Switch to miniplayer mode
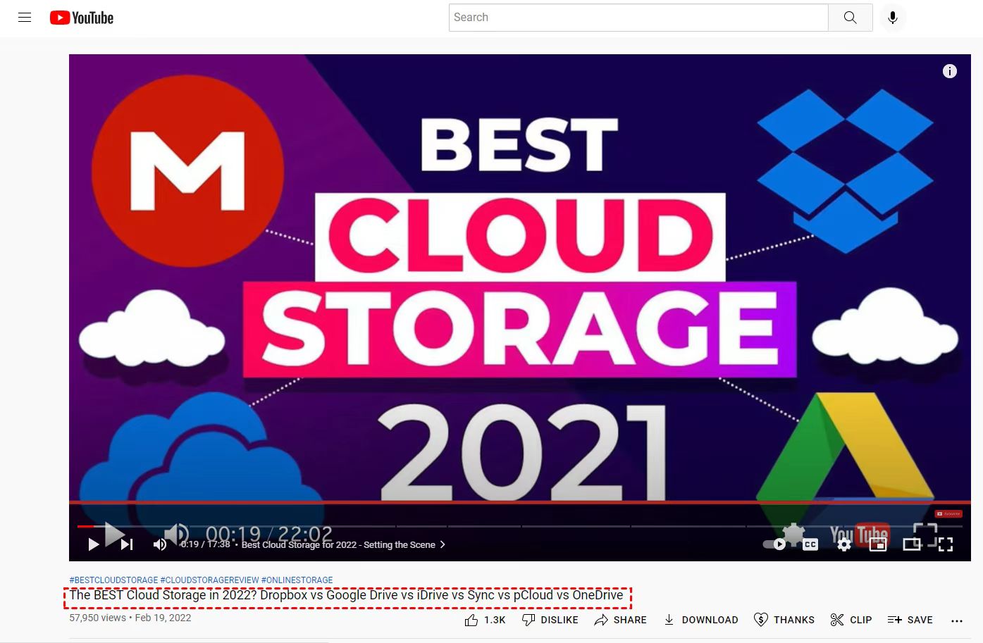 pos(878,544)
